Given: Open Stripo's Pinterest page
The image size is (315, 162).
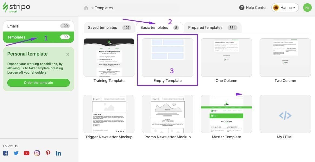Looking at the screenshot, I should point(48,153).
